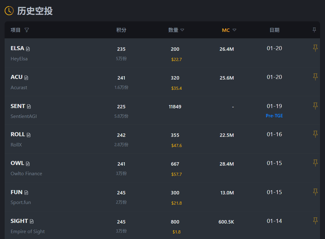
Task: Open the document icon next to ACU
Action: tap(27, 78)
